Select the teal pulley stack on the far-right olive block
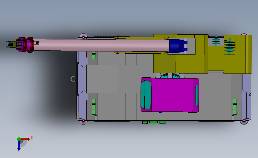 (229, 46)
